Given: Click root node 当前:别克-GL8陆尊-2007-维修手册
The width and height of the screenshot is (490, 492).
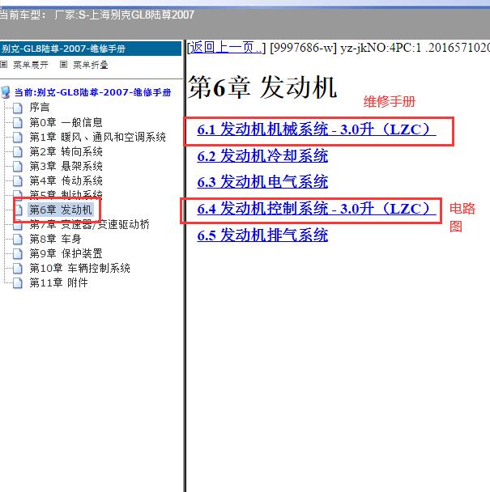Looking at the screenshot, I should (92, 92).
